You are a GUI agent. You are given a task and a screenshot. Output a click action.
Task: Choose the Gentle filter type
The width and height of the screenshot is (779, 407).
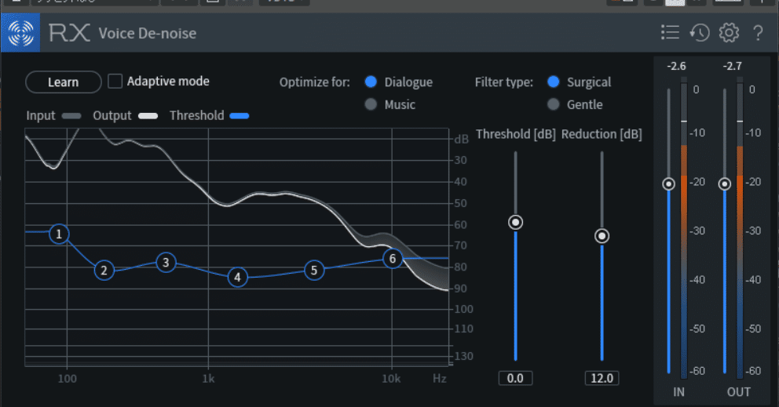[x=554, y=104]
